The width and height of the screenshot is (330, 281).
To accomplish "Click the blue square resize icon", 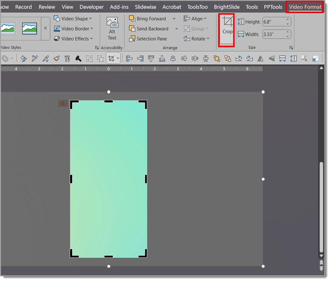I will coord(315,58).
